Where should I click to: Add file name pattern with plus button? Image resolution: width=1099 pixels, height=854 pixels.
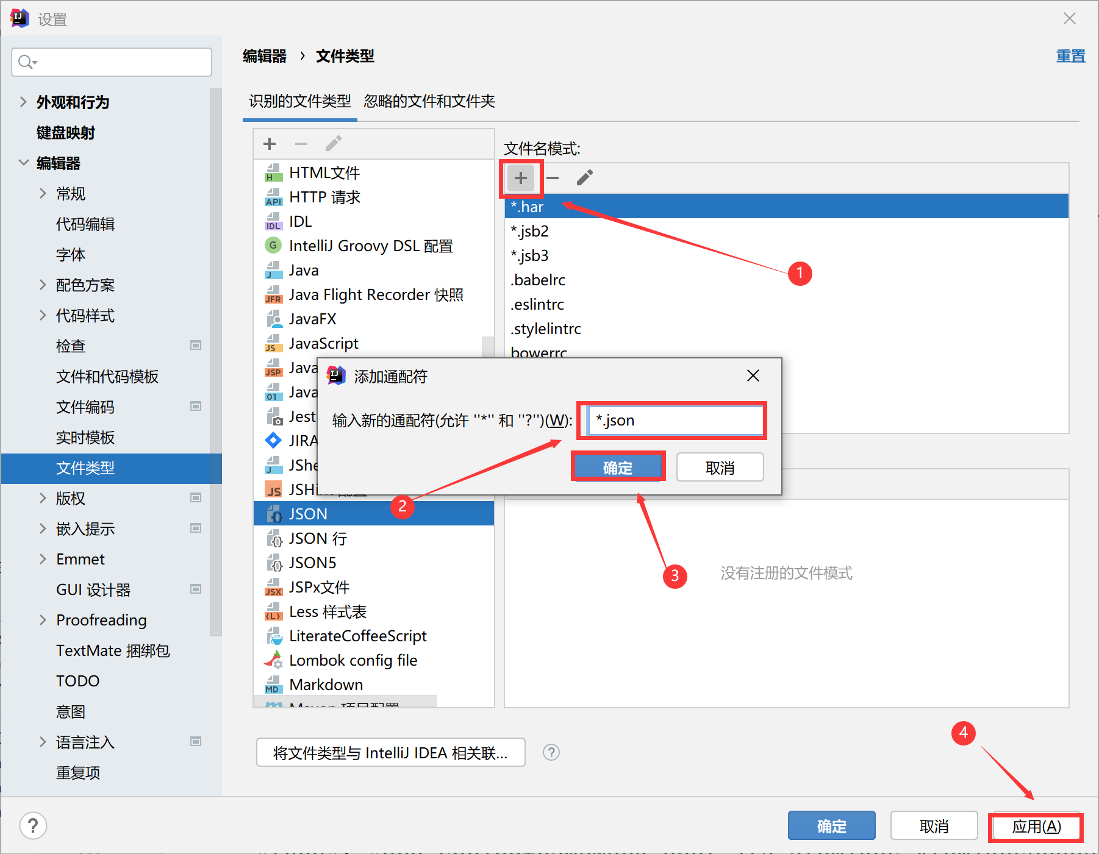point(520,178)
